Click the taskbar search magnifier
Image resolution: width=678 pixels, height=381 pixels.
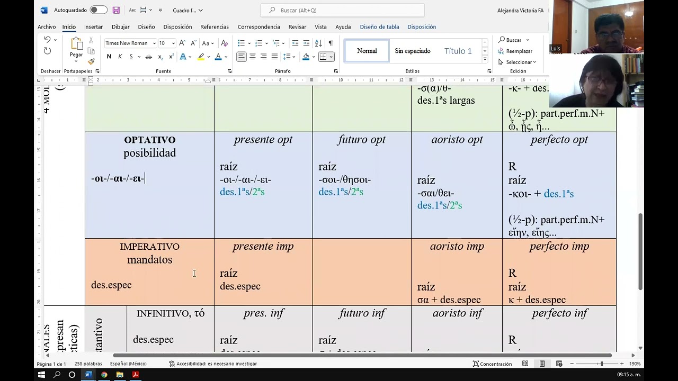[x=57, y=375]
